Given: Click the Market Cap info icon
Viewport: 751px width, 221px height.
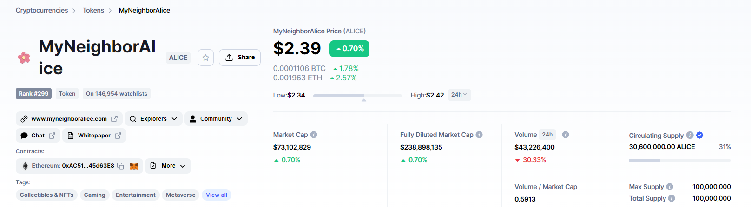Looking at the screenshot, I should point(314,135).
